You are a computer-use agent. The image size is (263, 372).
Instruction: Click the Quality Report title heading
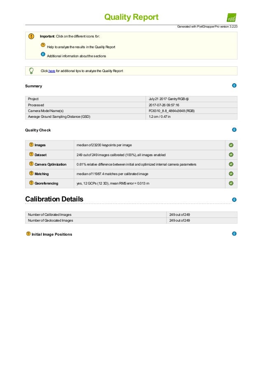[x=131, y=17]
